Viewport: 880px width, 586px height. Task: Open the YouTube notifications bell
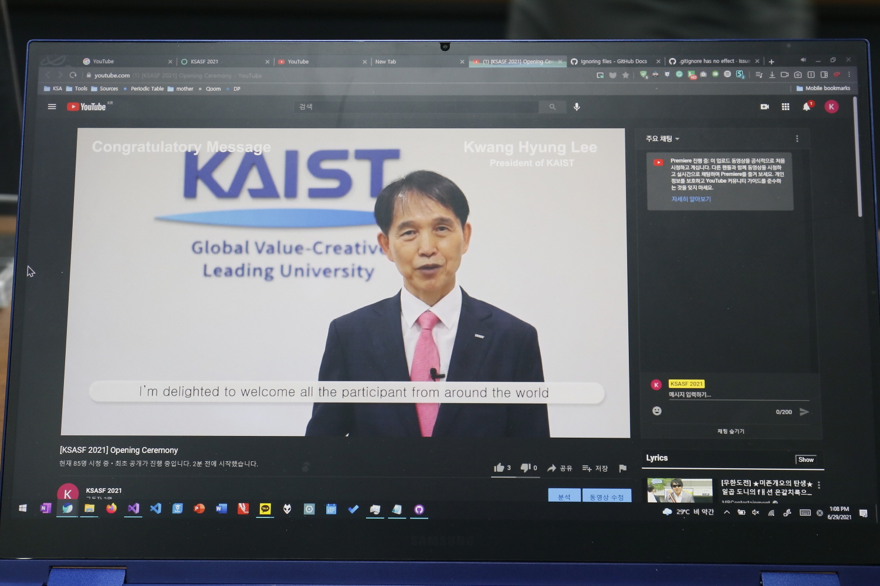[x=807, y=106]
